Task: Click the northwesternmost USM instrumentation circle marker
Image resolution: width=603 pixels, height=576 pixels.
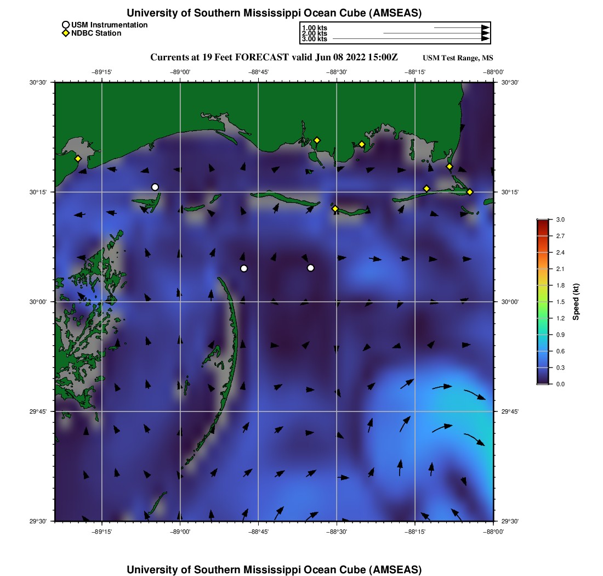Action: click(x=155, y=187)
